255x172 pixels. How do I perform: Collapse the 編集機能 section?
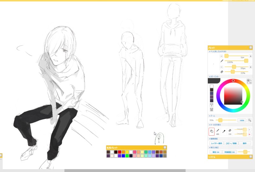[x=213, y=139]
